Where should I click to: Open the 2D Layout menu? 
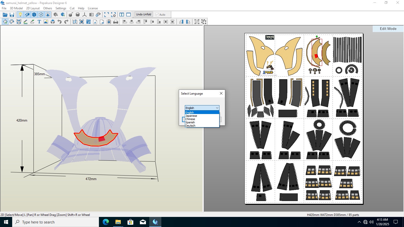tap(33, 8)
